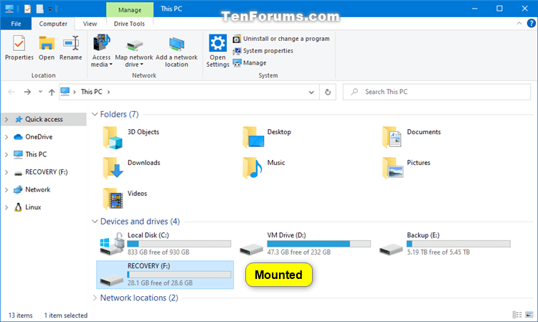Select the Desktop folder icon

[253, 137]
